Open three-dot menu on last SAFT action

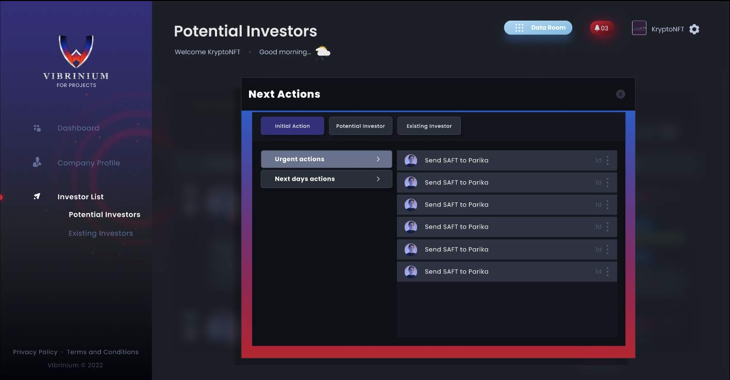607,271
